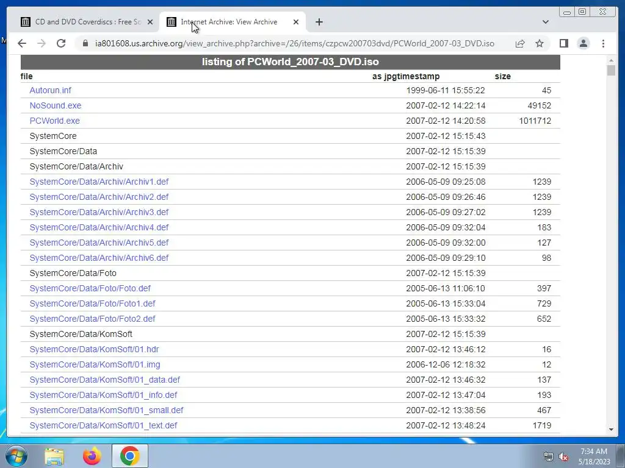Open Chrome's three-dot menu
The width and height of the screenshot is (625, 468).
point(603,43)
